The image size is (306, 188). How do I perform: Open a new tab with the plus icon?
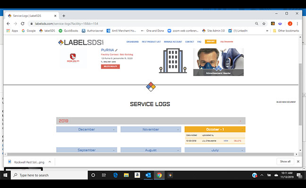[64, 16]
